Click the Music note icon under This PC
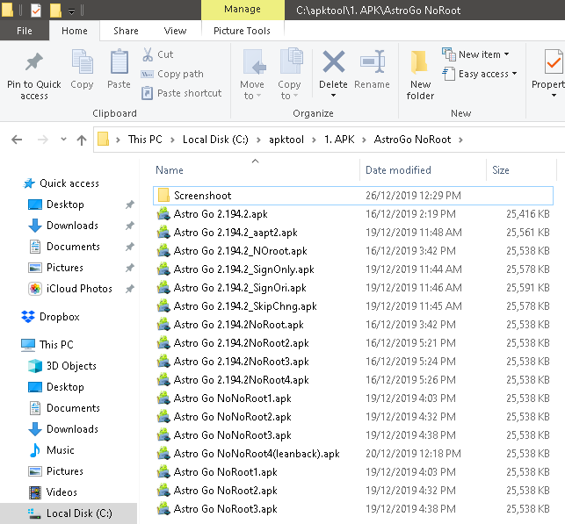The image size is (565, 524). click(x=35, y=450)
